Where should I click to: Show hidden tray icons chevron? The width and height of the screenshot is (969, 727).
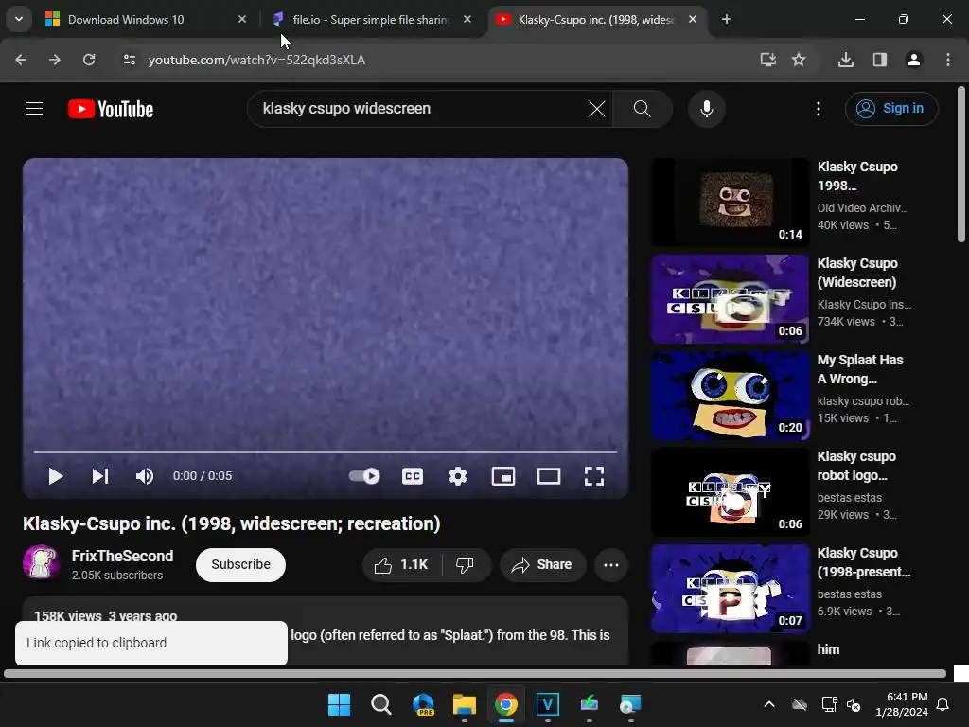point(769,704)
